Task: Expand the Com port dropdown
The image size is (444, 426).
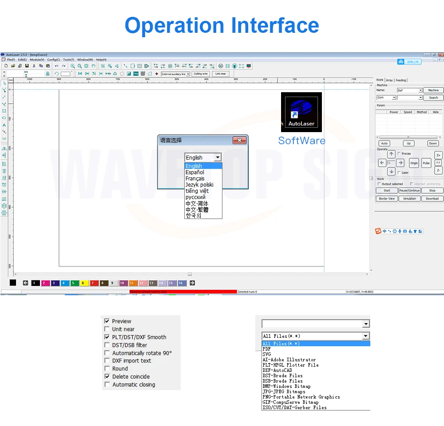Action: click(x=394, y=98)
